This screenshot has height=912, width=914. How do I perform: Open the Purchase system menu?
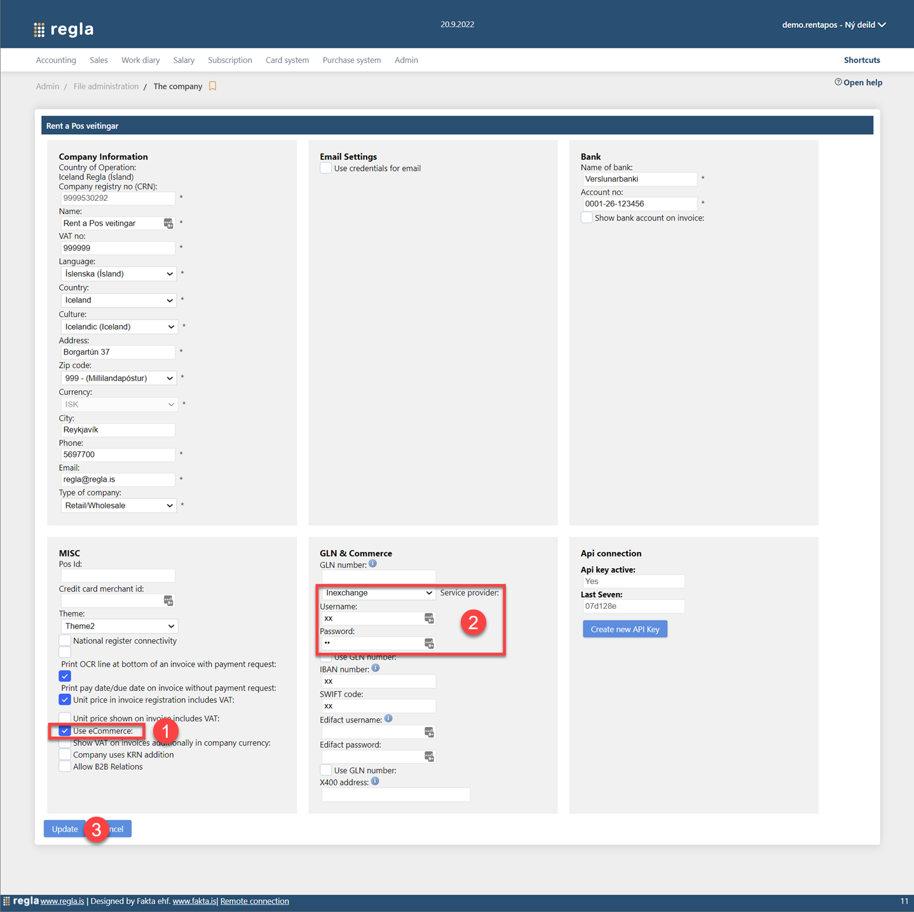pos(351,60)
